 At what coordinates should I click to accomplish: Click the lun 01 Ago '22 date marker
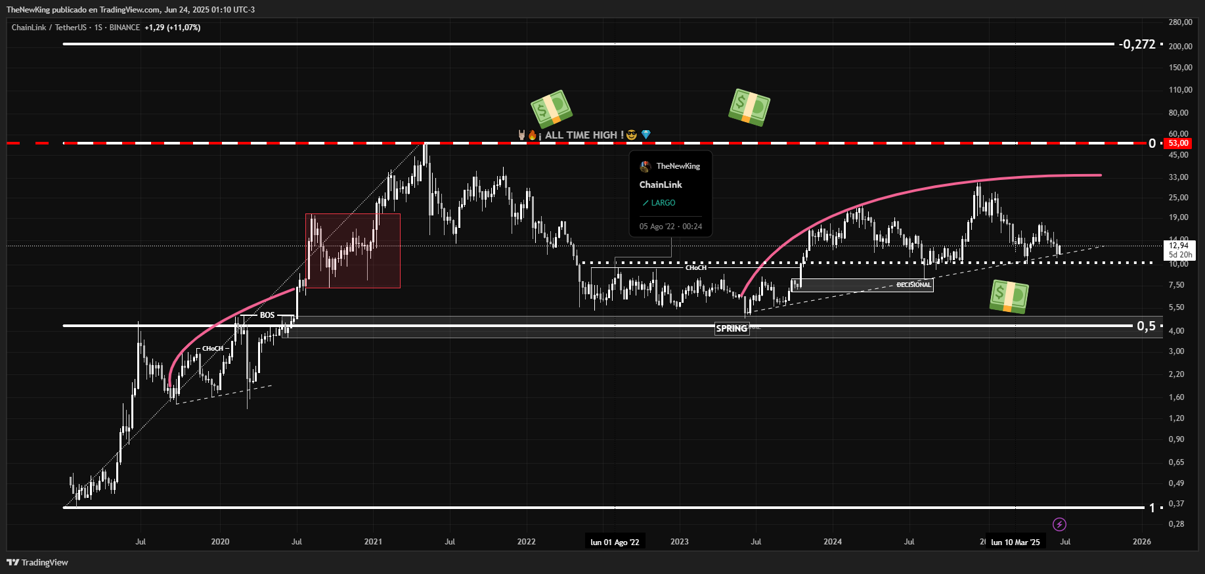pos(615,542)
